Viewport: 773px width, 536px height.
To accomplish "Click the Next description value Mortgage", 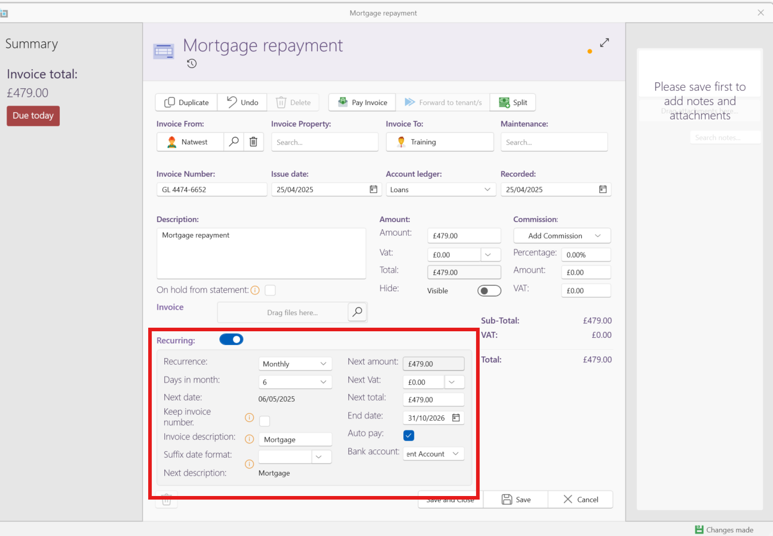I will [x=274, y=473].
